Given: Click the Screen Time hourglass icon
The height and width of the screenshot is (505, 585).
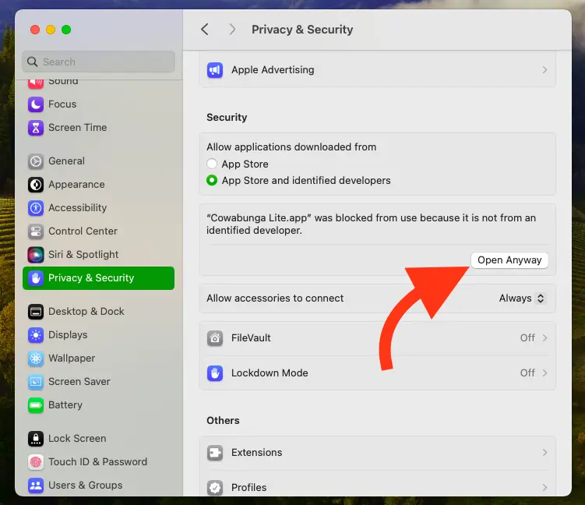Looking at the screenshot, I should click(x=36, y=128).
